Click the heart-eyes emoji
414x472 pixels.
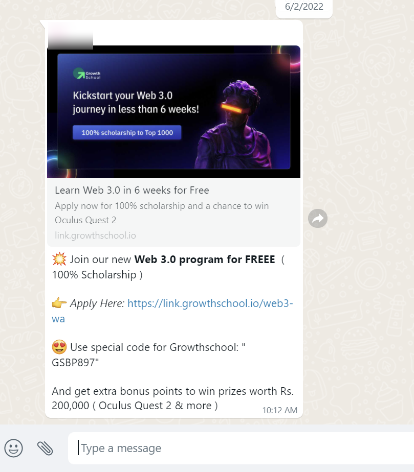[x=59, y=347]
